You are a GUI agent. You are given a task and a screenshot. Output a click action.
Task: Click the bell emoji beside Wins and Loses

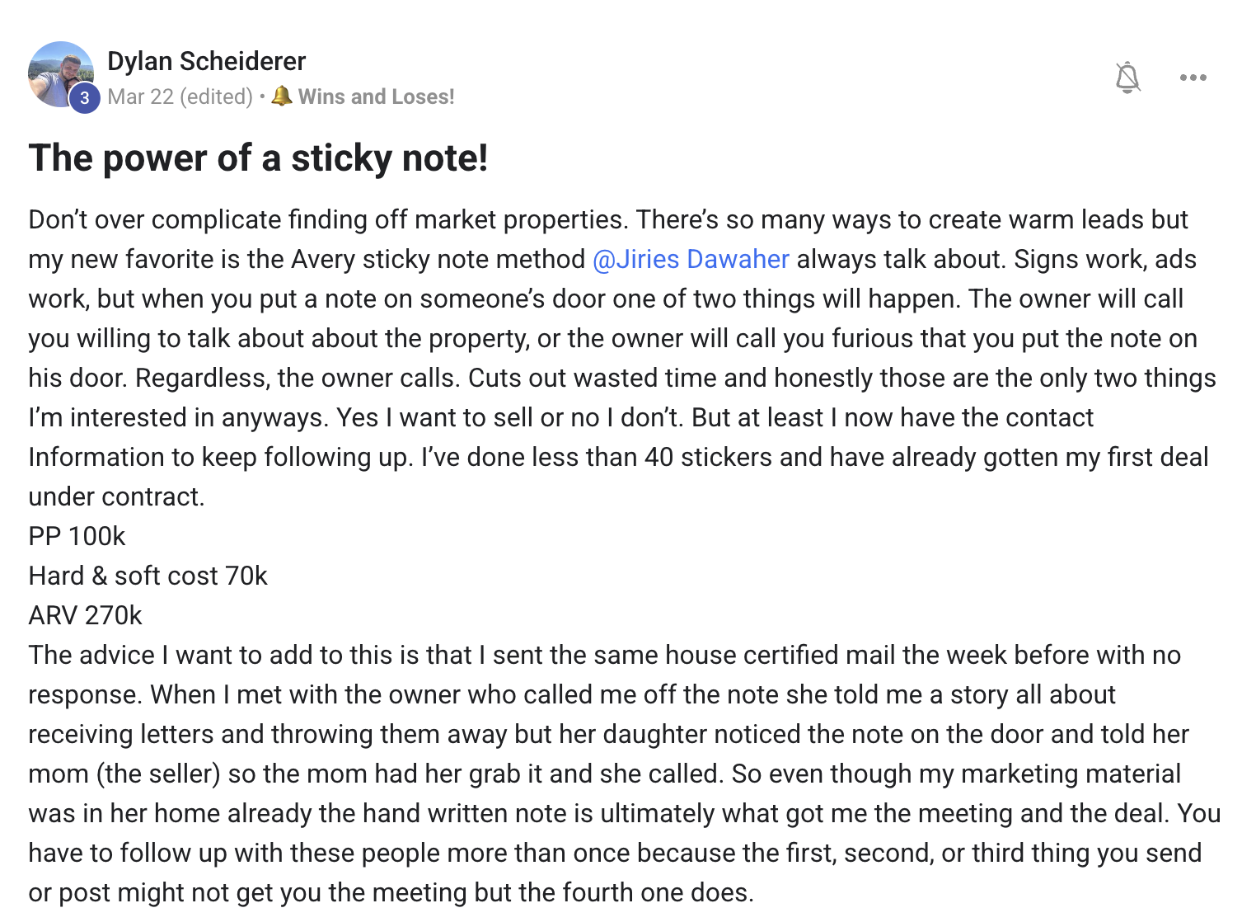pos(282,96)
